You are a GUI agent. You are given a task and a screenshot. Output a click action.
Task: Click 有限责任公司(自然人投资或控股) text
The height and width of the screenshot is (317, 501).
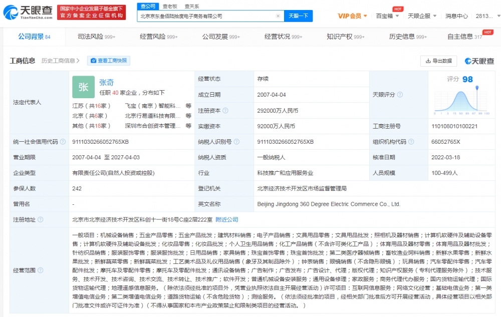point(113,173)
